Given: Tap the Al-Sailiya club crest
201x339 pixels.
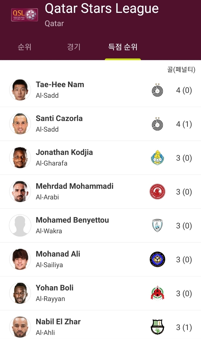Looking at the screenshot, I should click(157, 259).
